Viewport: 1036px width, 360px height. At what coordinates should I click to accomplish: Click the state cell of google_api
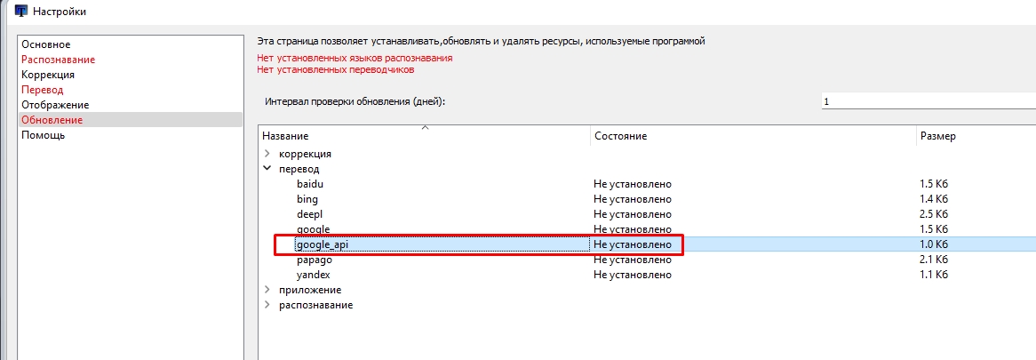pyautogui.click(x=633, y=244)
